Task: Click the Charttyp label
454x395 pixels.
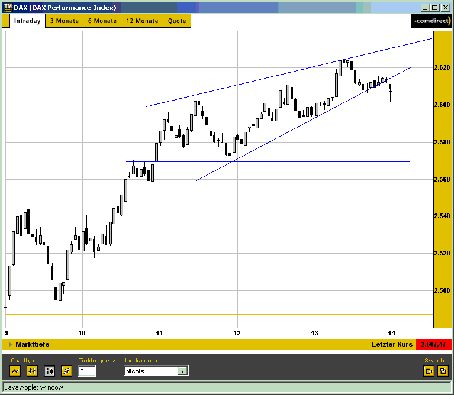Action: pyautogui.click(x=22, y=361)
